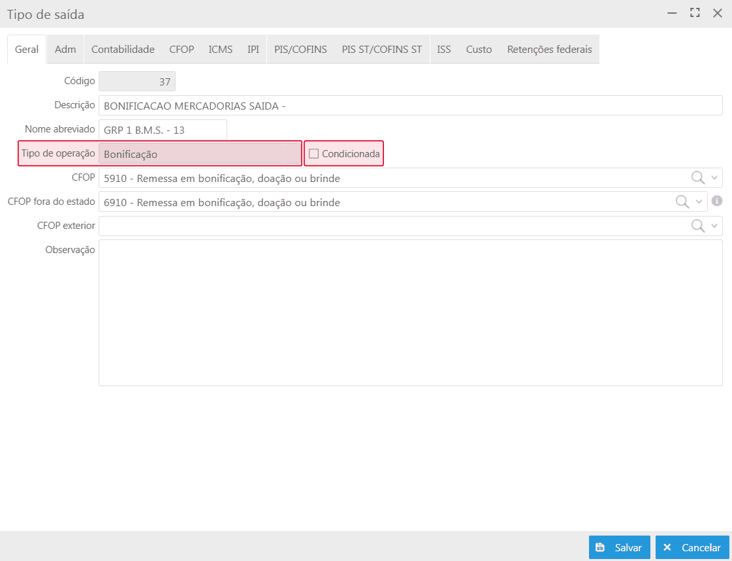This screenshot has width=732, height=561.
Task: Minimize the Tipo de saída dialog
Action: point(672,13)
